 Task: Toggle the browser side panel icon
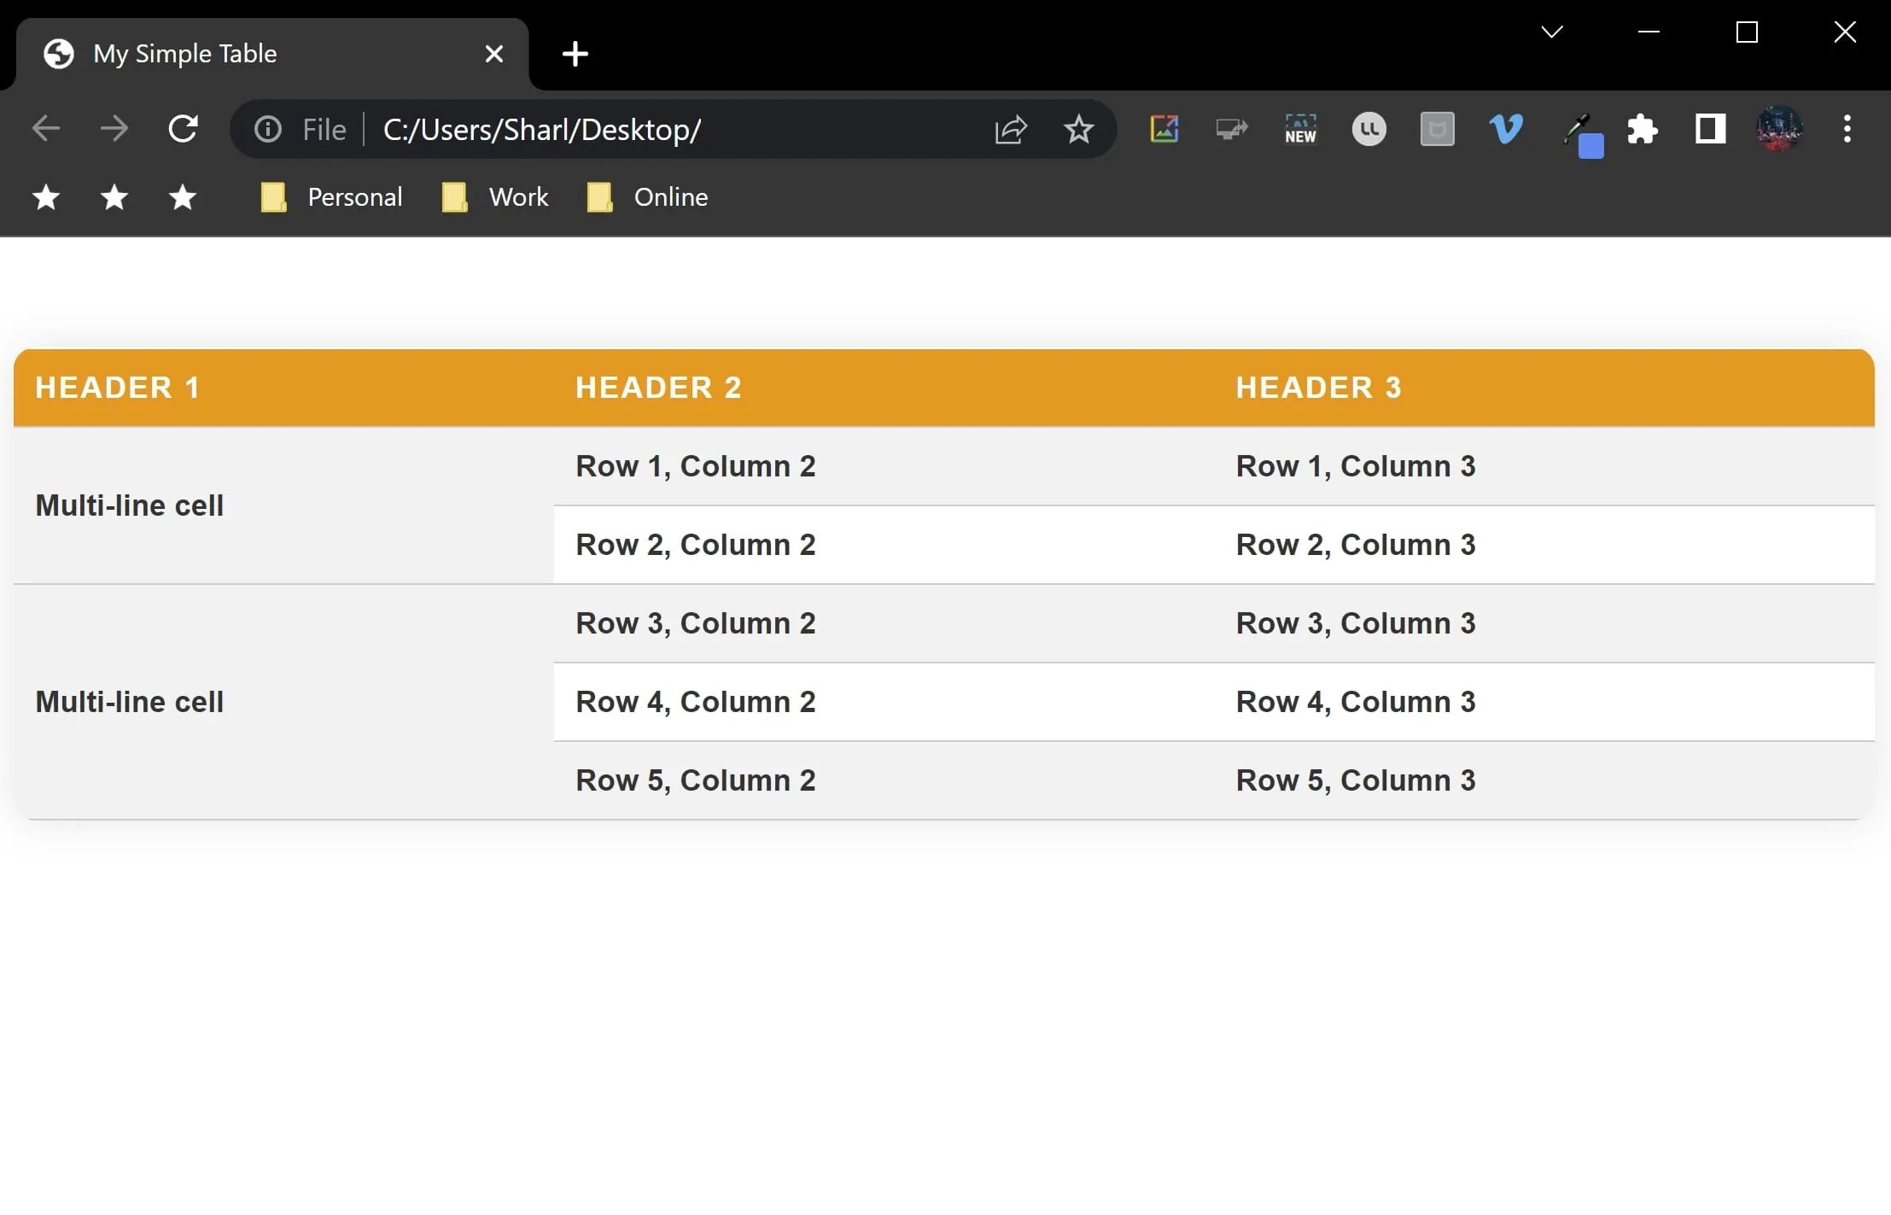pos(1710,129)
